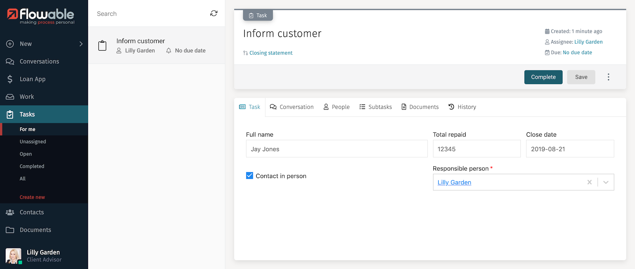635x269 pixels.
Task: Click the refresh icon beside Search
Action: (214, 14)
